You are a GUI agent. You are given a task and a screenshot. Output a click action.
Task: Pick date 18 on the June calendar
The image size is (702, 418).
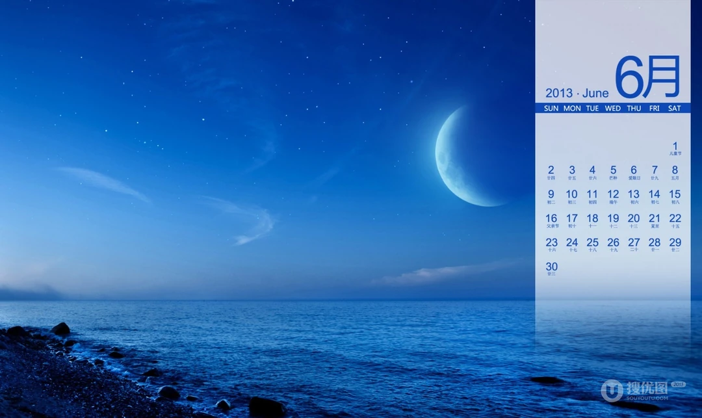pyautogui.click(x=592, y=218)
